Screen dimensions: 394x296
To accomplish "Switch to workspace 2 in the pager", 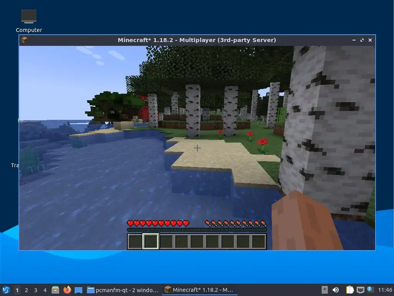I will 27,290.
